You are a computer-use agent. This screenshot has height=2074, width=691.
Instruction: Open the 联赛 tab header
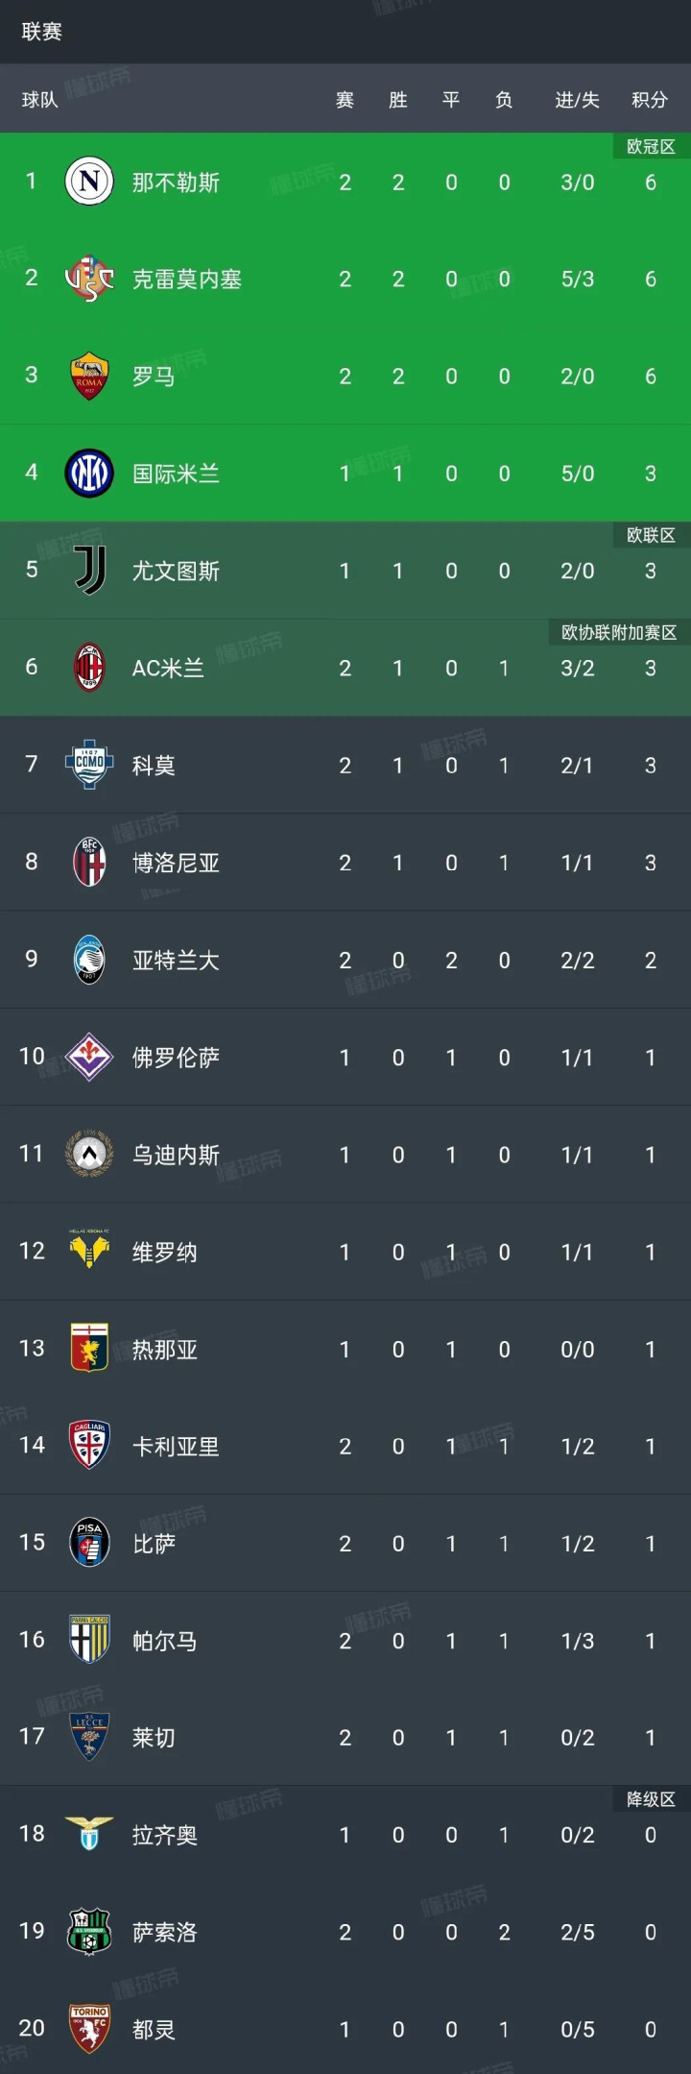(x=41, y=32)
